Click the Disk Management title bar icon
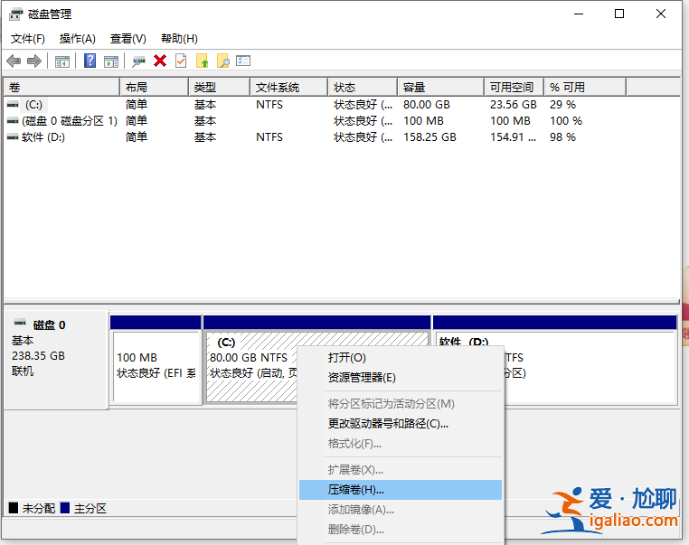This screenshot has height=545, width=689. pyautogui.click(x=15, y=14)
